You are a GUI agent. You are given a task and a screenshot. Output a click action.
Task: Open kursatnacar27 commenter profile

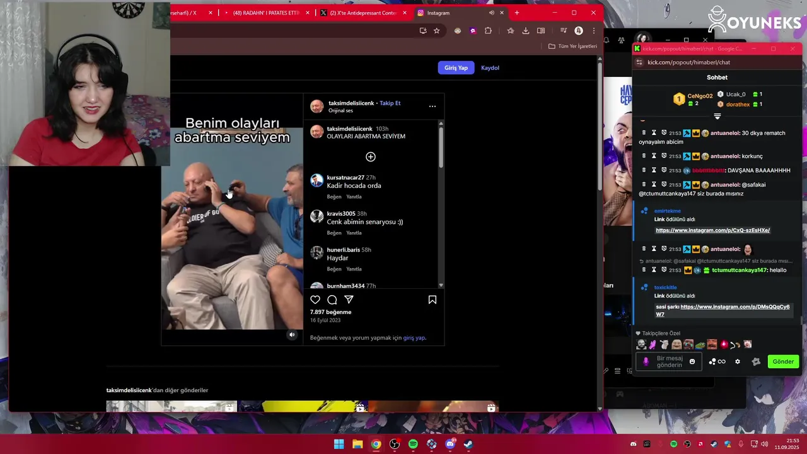click(345, 178)
